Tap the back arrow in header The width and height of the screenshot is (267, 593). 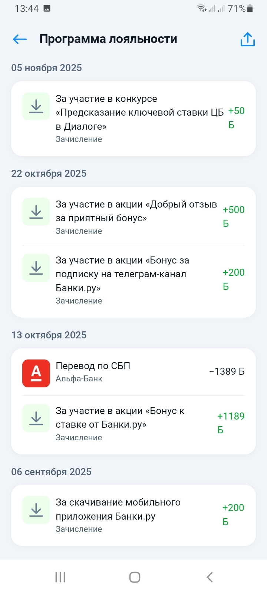click(x=20, y=39)
